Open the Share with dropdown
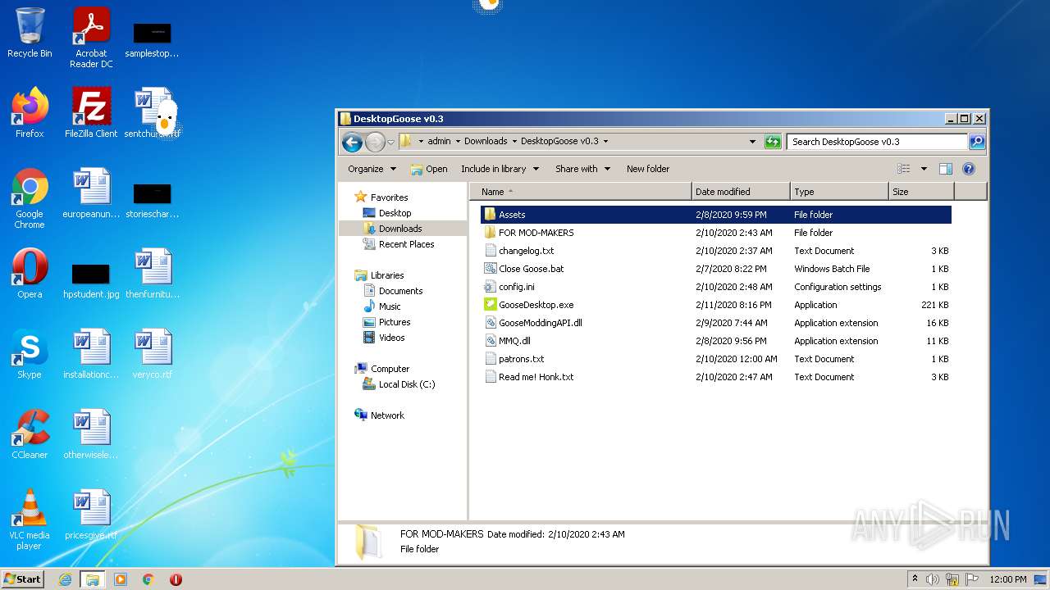 click(x=582, y=169)
